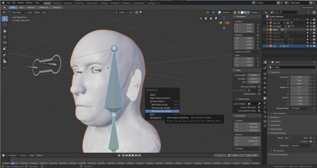Image resolution: width=317 pixels, height=168 pixels.
Task: Open the Pose Options button
Action: [x=308, y=8]
